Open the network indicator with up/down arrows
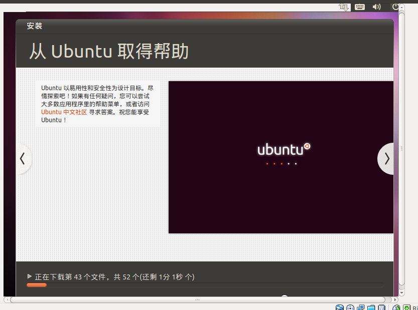Image resolution: width=418 pixels, height=310 pixels. (x=344, y=7)
